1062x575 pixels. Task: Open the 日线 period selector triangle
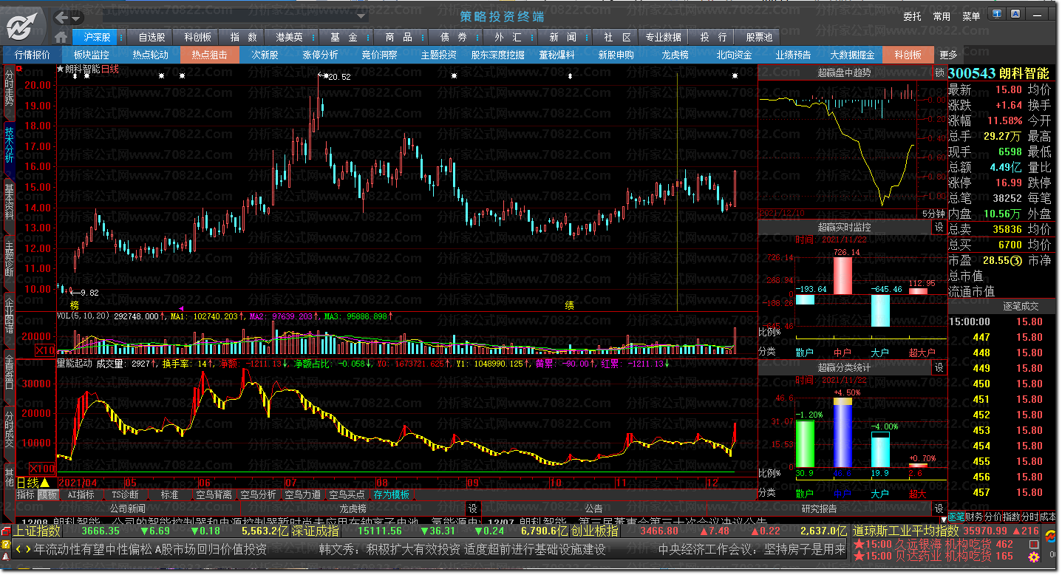point(45,482)
